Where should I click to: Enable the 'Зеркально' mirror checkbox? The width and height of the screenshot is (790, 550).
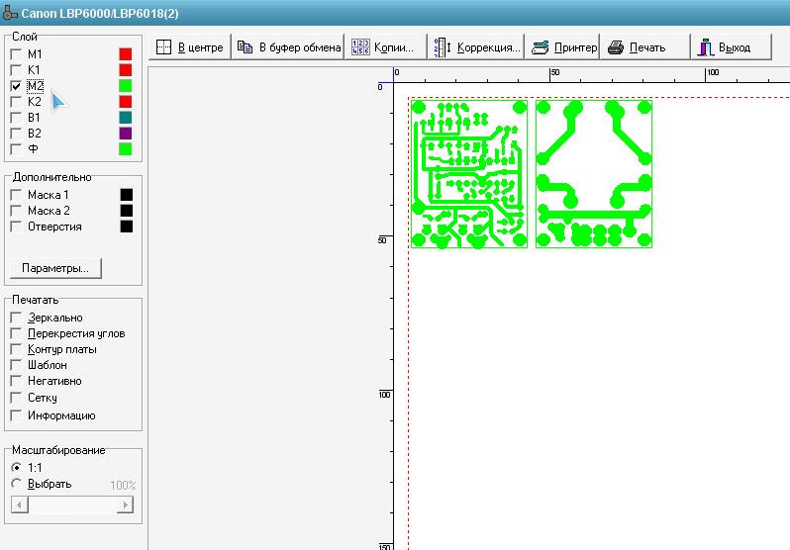16,318
